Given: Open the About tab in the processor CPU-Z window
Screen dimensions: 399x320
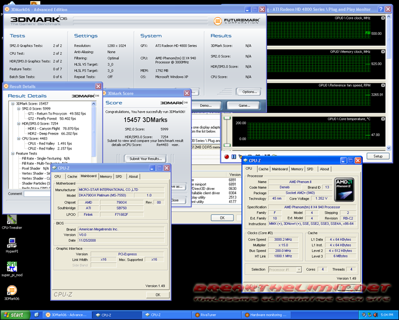Looking at the screenshot, I should coord(324,169).
